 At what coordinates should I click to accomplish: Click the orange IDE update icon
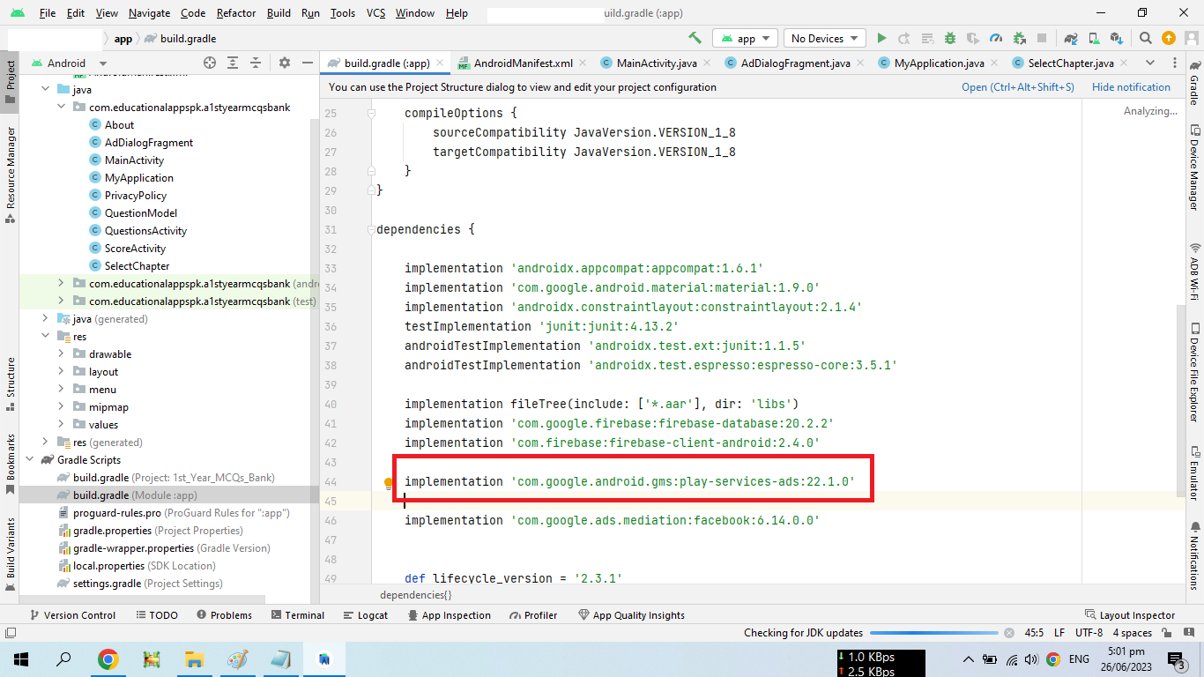(x=1169, y=38)
